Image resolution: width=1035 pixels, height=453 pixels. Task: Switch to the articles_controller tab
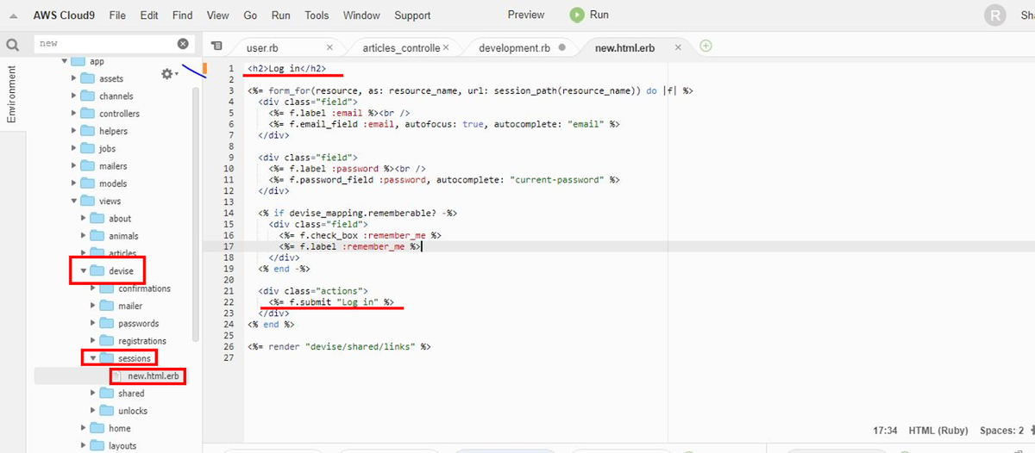(x=401, y=48)
